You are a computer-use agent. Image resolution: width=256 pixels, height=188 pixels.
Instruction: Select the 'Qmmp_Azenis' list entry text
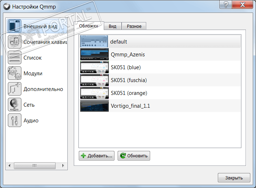click(x=128, y=55)
